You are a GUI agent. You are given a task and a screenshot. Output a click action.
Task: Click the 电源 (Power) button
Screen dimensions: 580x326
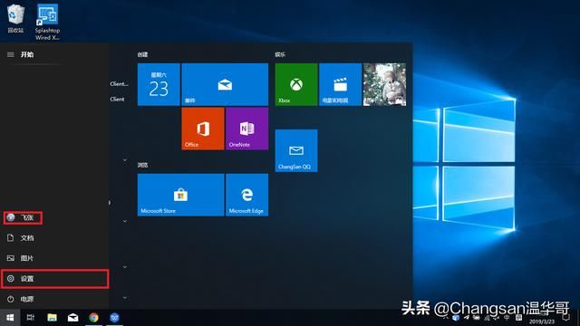tap(54, 299)
